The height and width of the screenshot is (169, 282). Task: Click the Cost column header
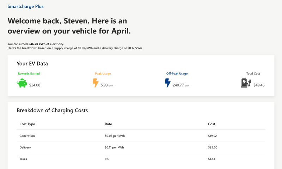coord(211,124)
